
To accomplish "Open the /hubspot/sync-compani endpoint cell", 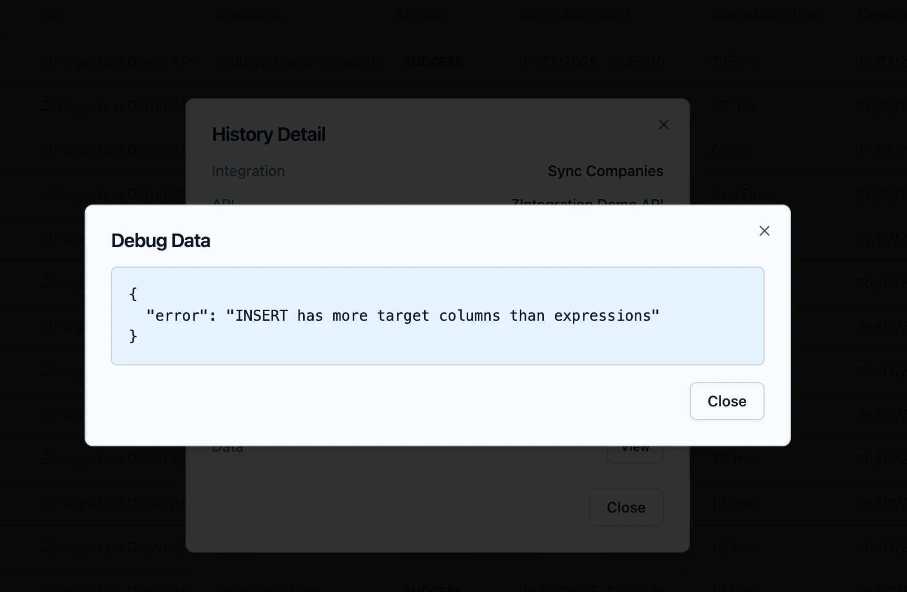I will [x=297, y=62].
